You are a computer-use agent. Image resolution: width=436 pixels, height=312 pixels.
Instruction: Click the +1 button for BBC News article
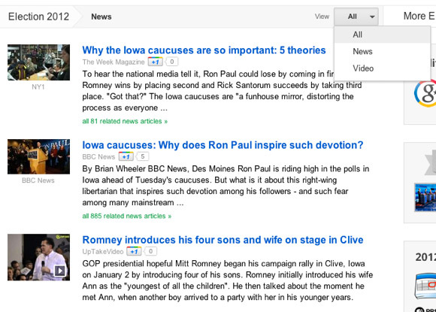coord(126,156)
